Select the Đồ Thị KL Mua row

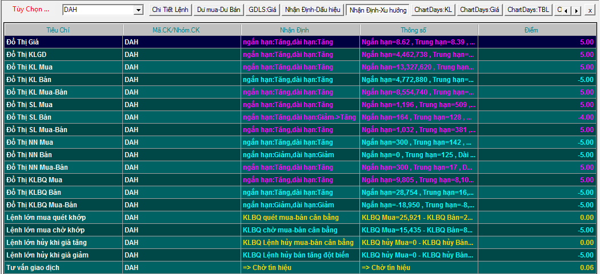(301, 67)
